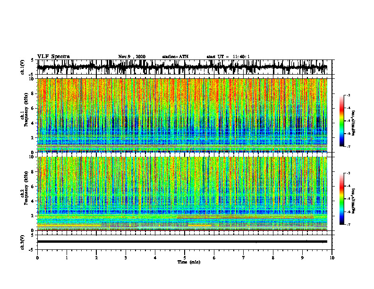Click the "Time (min)" axis title

[x=189, y=262]
